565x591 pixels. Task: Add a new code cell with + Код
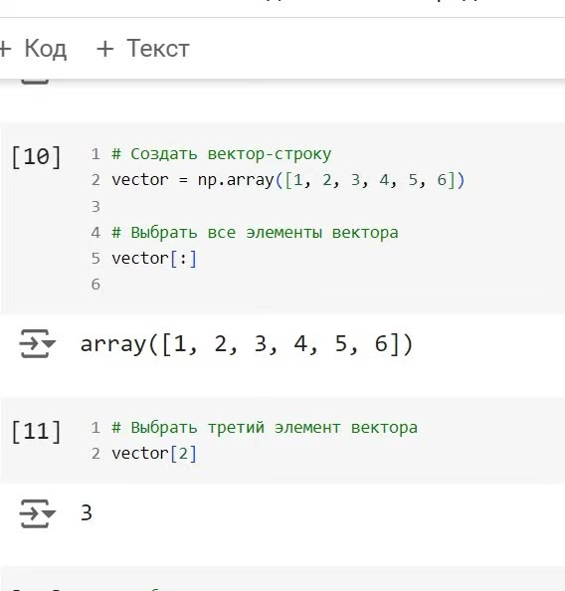tap(33, 49)
